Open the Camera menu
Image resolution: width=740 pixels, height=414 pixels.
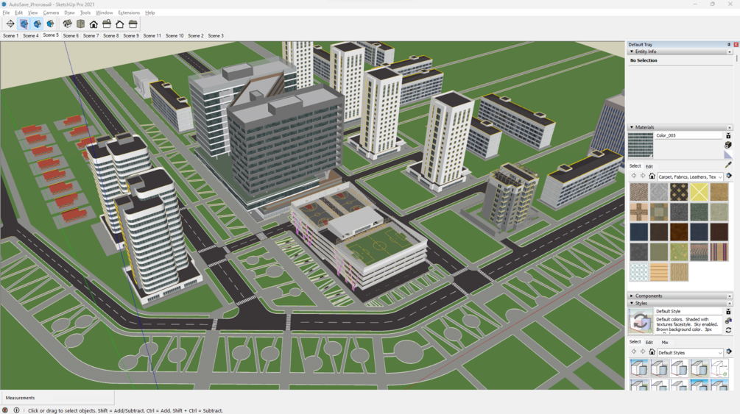(51, 13)
